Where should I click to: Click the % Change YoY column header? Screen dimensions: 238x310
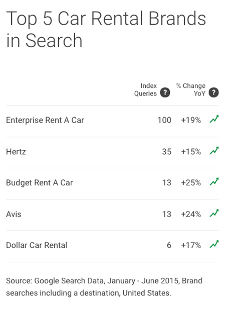pyautogui.click(x=191, y=89)
